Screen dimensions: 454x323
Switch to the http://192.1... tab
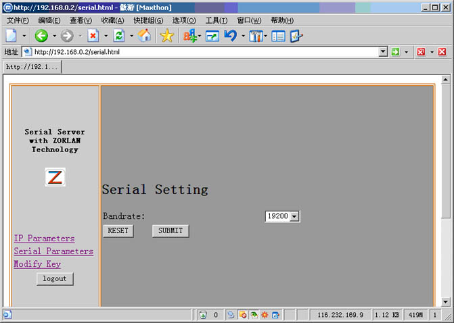32,67
